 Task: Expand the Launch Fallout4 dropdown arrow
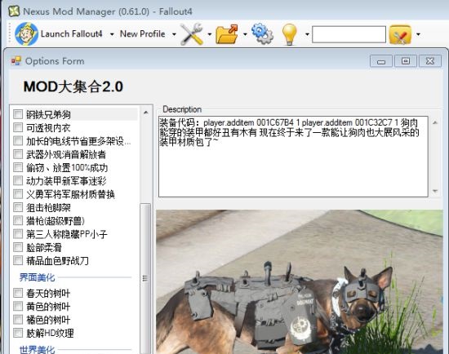click(x=112, y=34)
